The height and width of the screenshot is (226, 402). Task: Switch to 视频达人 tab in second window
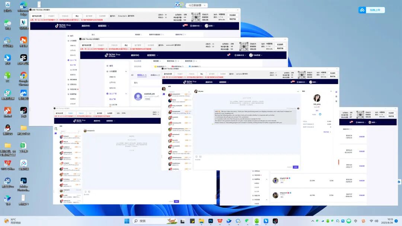pos(142,75)
